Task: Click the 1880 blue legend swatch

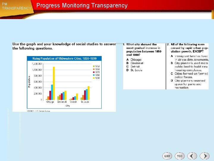Action: pyautogui.click(x=94, y=75)
